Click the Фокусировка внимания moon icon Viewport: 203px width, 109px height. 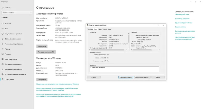click(x=3, y=39)
